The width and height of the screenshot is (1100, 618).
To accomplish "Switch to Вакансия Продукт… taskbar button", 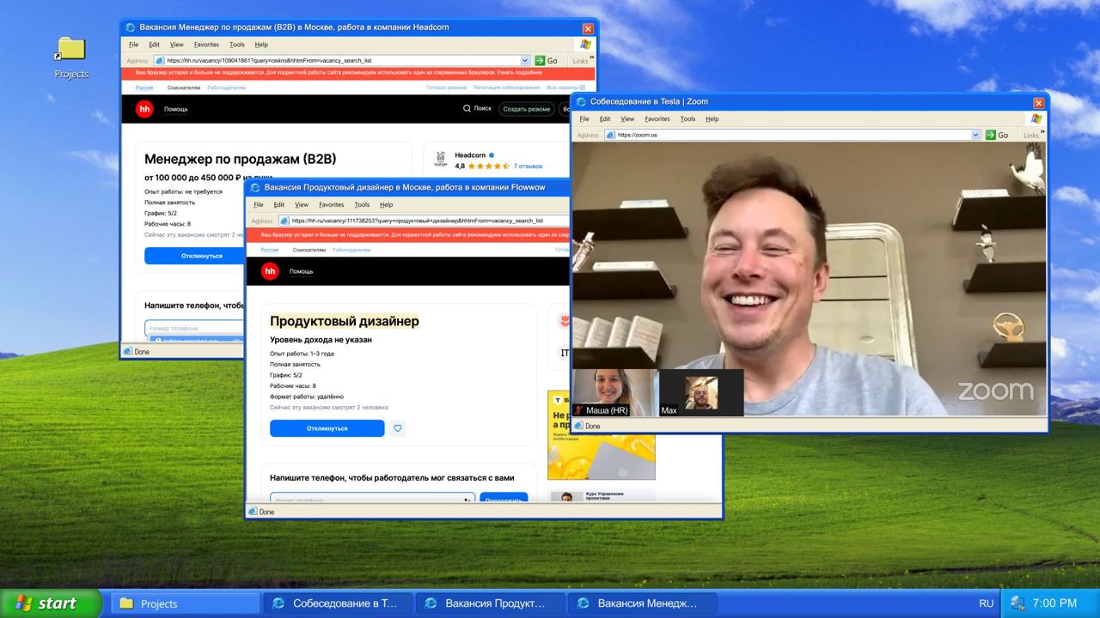I will [489, 603].
